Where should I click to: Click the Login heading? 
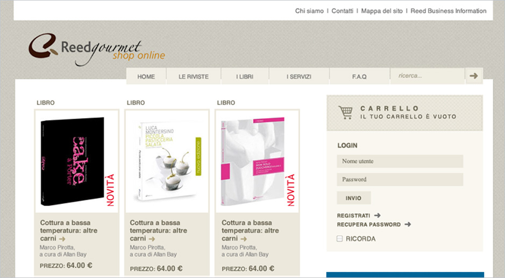pos(347,145)
